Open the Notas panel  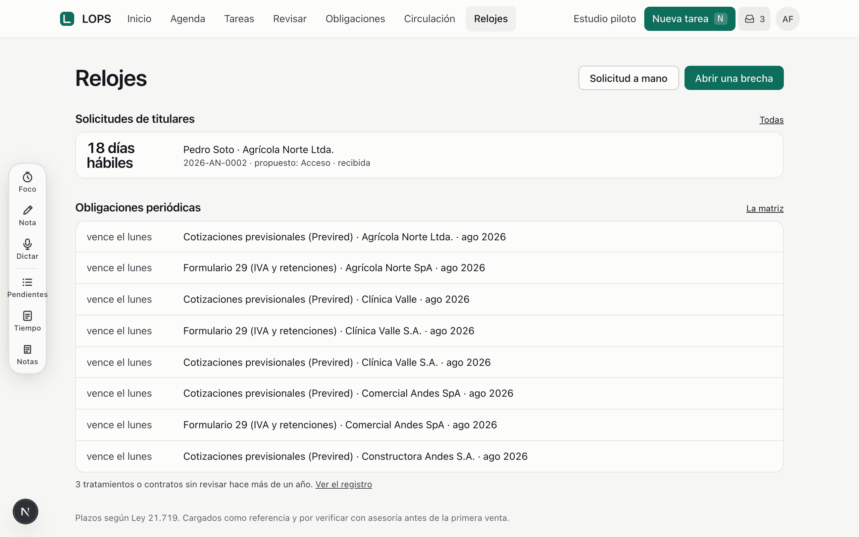pyautogui.click(x=27, y=355)
